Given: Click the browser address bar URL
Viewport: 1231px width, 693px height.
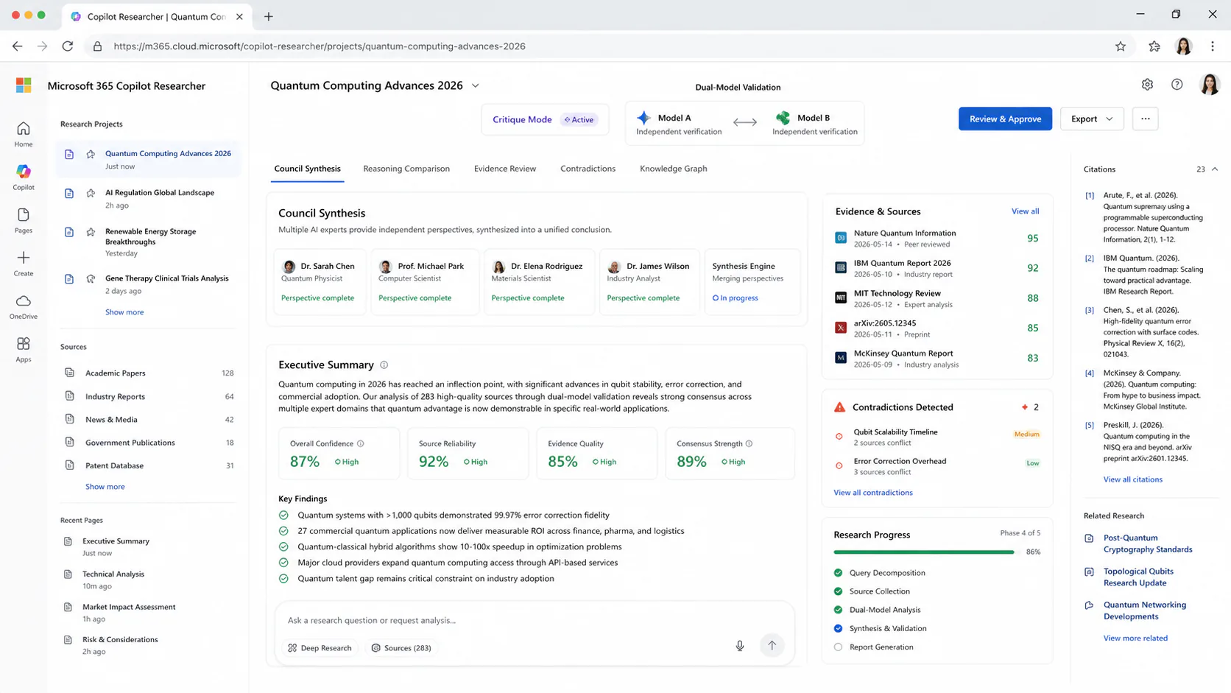Looking at the screenshot, I should 320,46.
